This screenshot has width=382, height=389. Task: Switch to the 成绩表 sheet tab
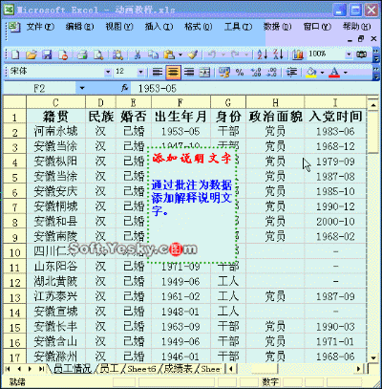(x=179, y=369)
